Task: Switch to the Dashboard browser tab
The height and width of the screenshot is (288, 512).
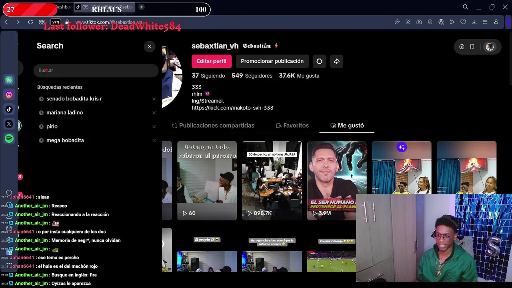Action: [63, 7]
